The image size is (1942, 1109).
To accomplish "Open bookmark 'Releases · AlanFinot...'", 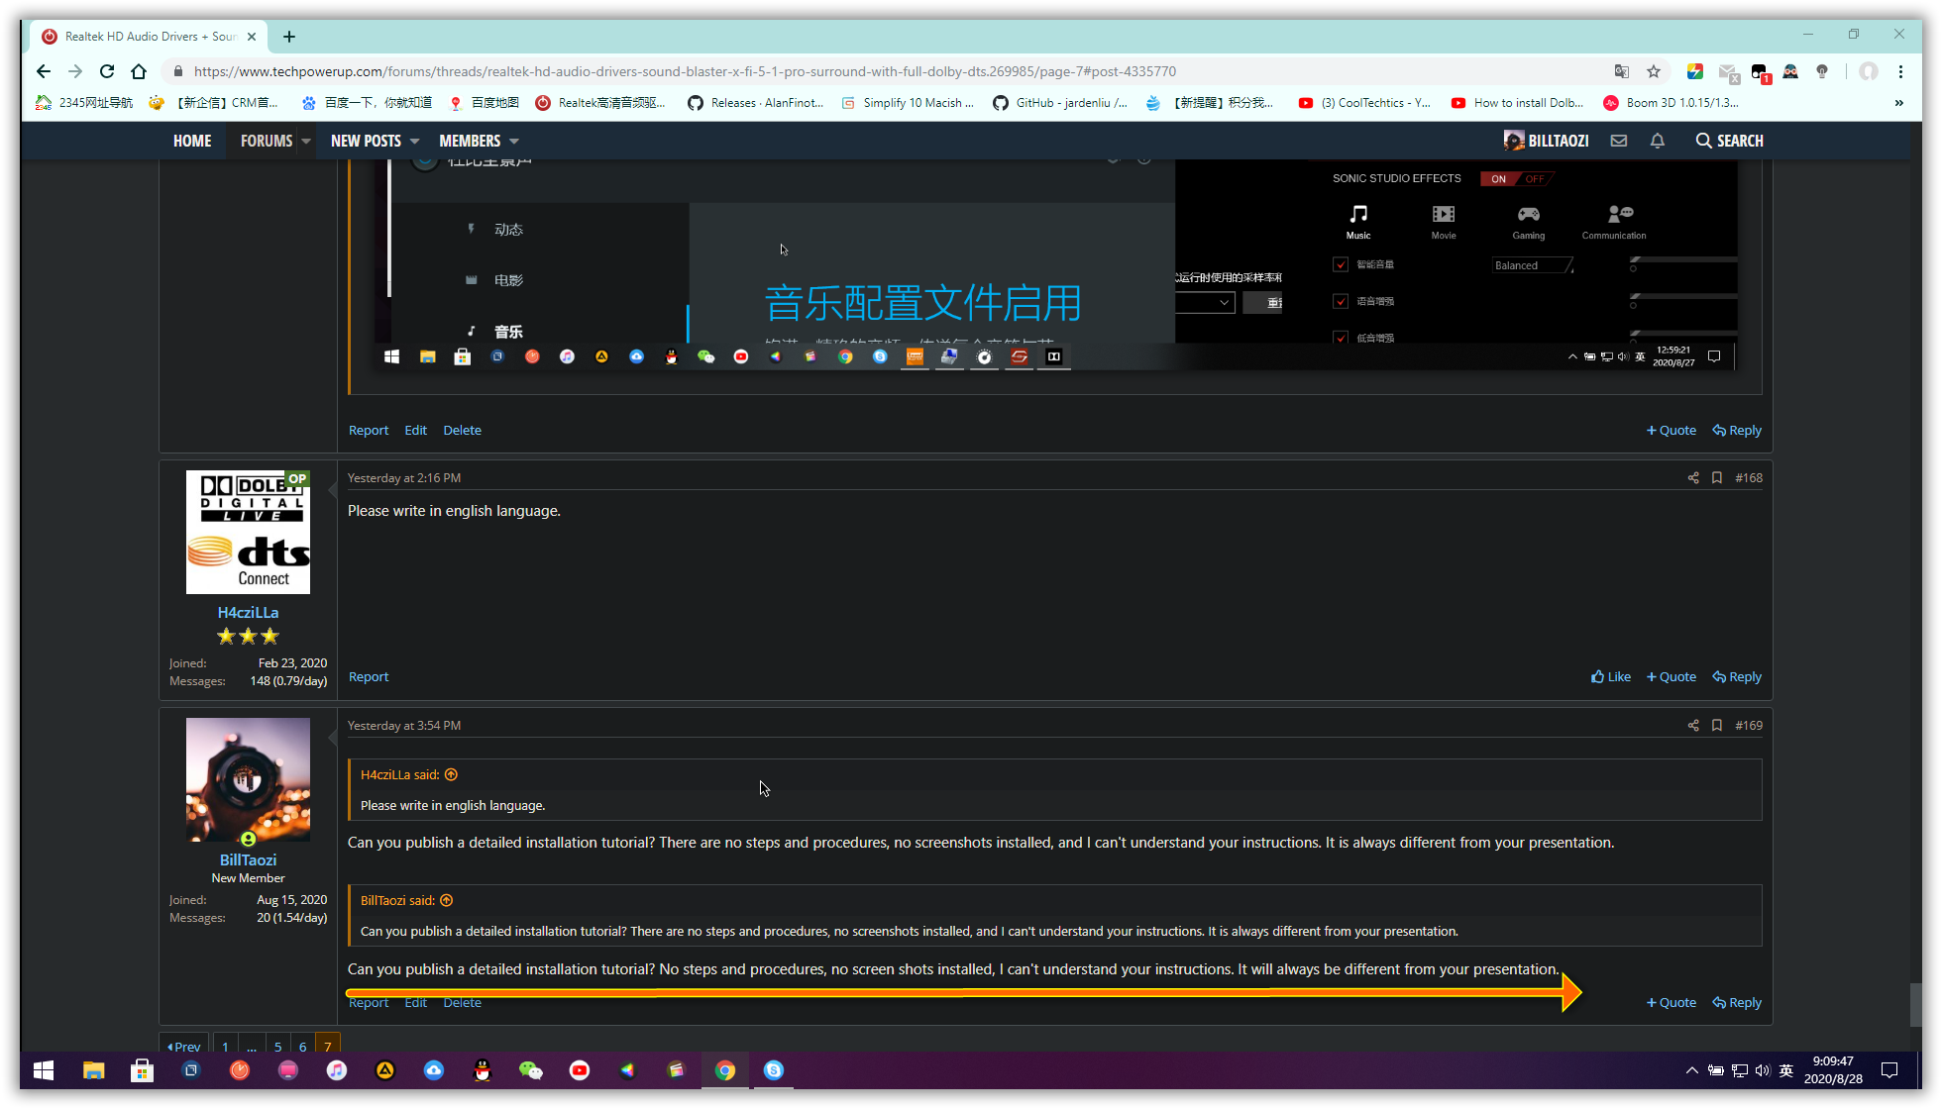I will (x=756, y=103).
